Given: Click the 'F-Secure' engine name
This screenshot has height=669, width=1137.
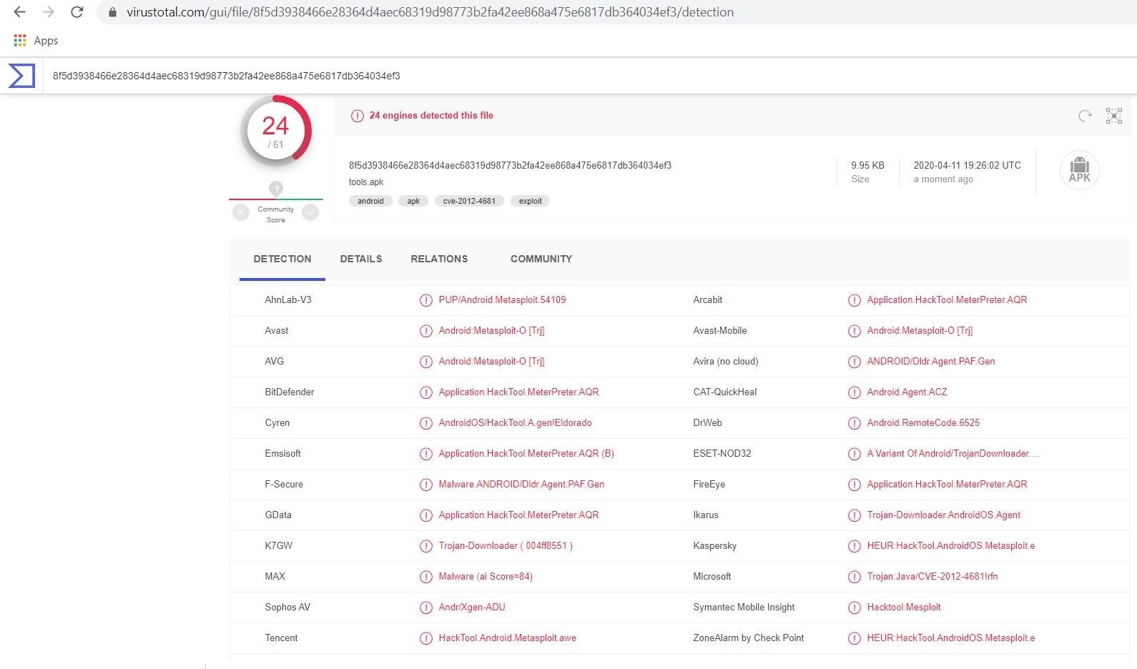Looking at the screenshot, I should (284, 485).
